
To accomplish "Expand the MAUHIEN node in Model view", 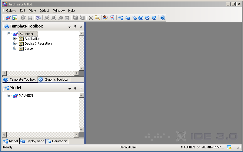I will click(x=9, y=95).
